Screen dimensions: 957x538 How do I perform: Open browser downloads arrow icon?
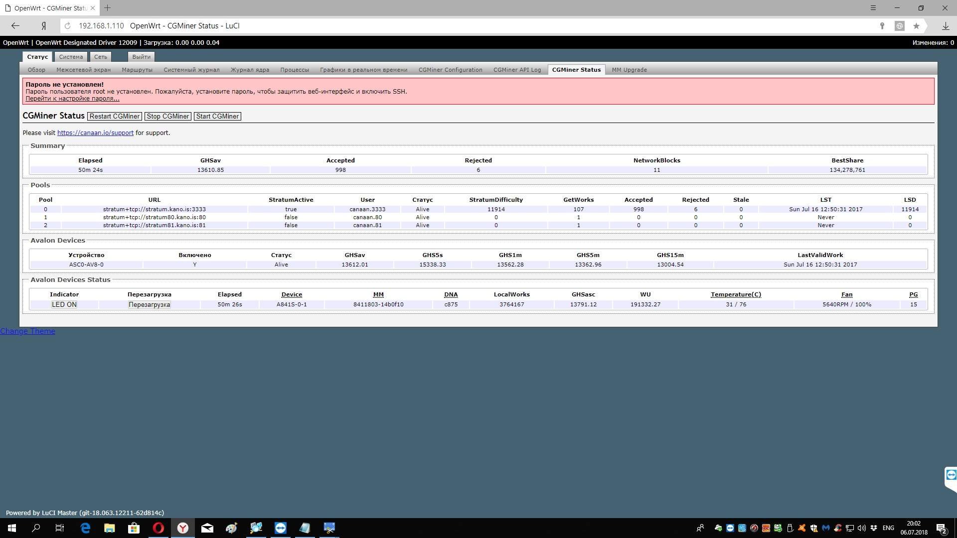[945, 26]
